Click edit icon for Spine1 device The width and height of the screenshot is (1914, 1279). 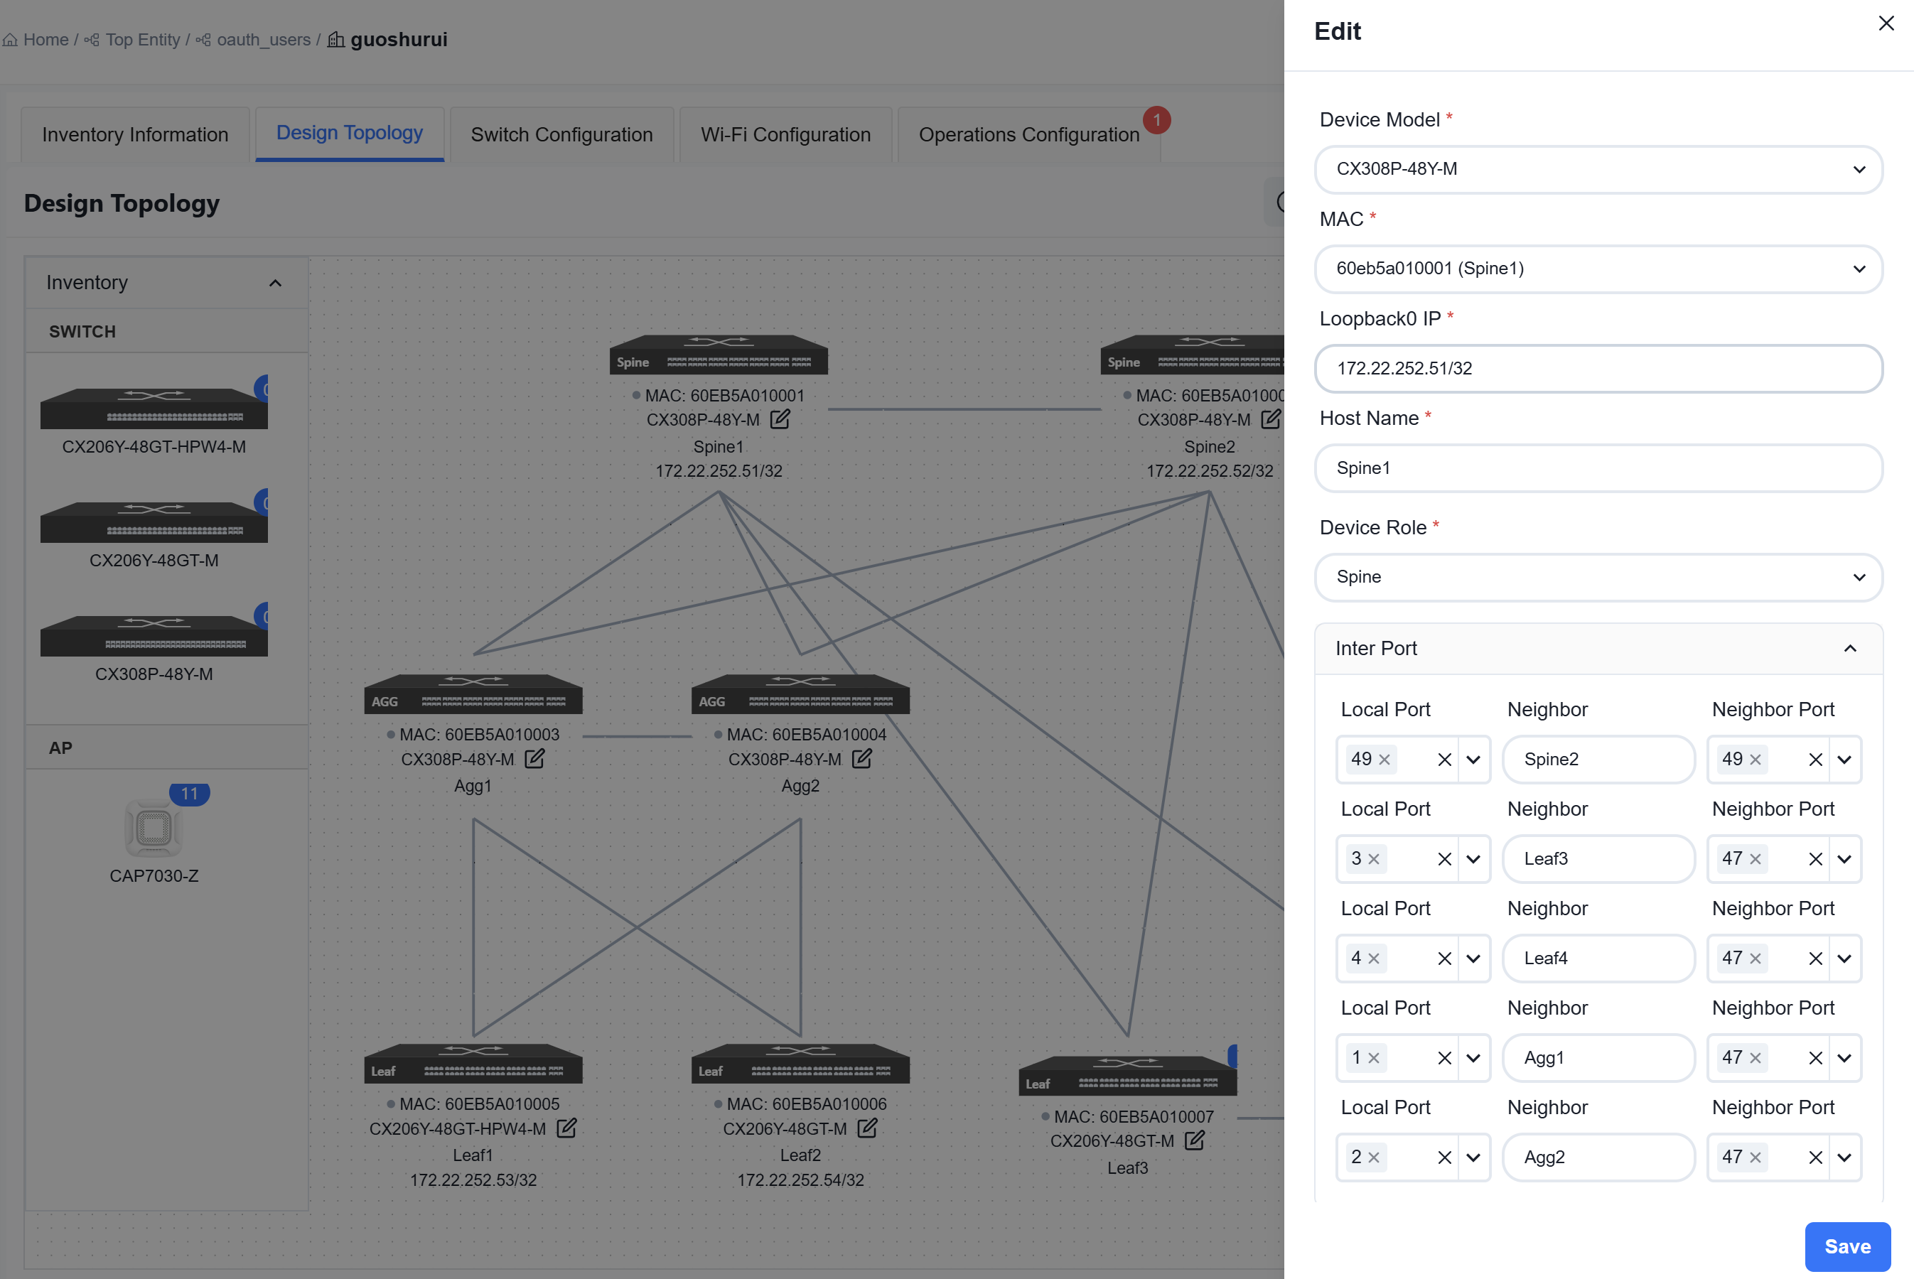(x=780, y=419)
